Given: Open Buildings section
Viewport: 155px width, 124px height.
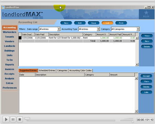Looking at the screenshot, I should coord(10,51).
